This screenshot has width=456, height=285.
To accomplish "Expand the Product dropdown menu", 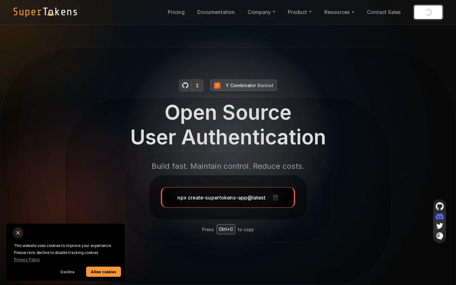I will click(300, 12).
